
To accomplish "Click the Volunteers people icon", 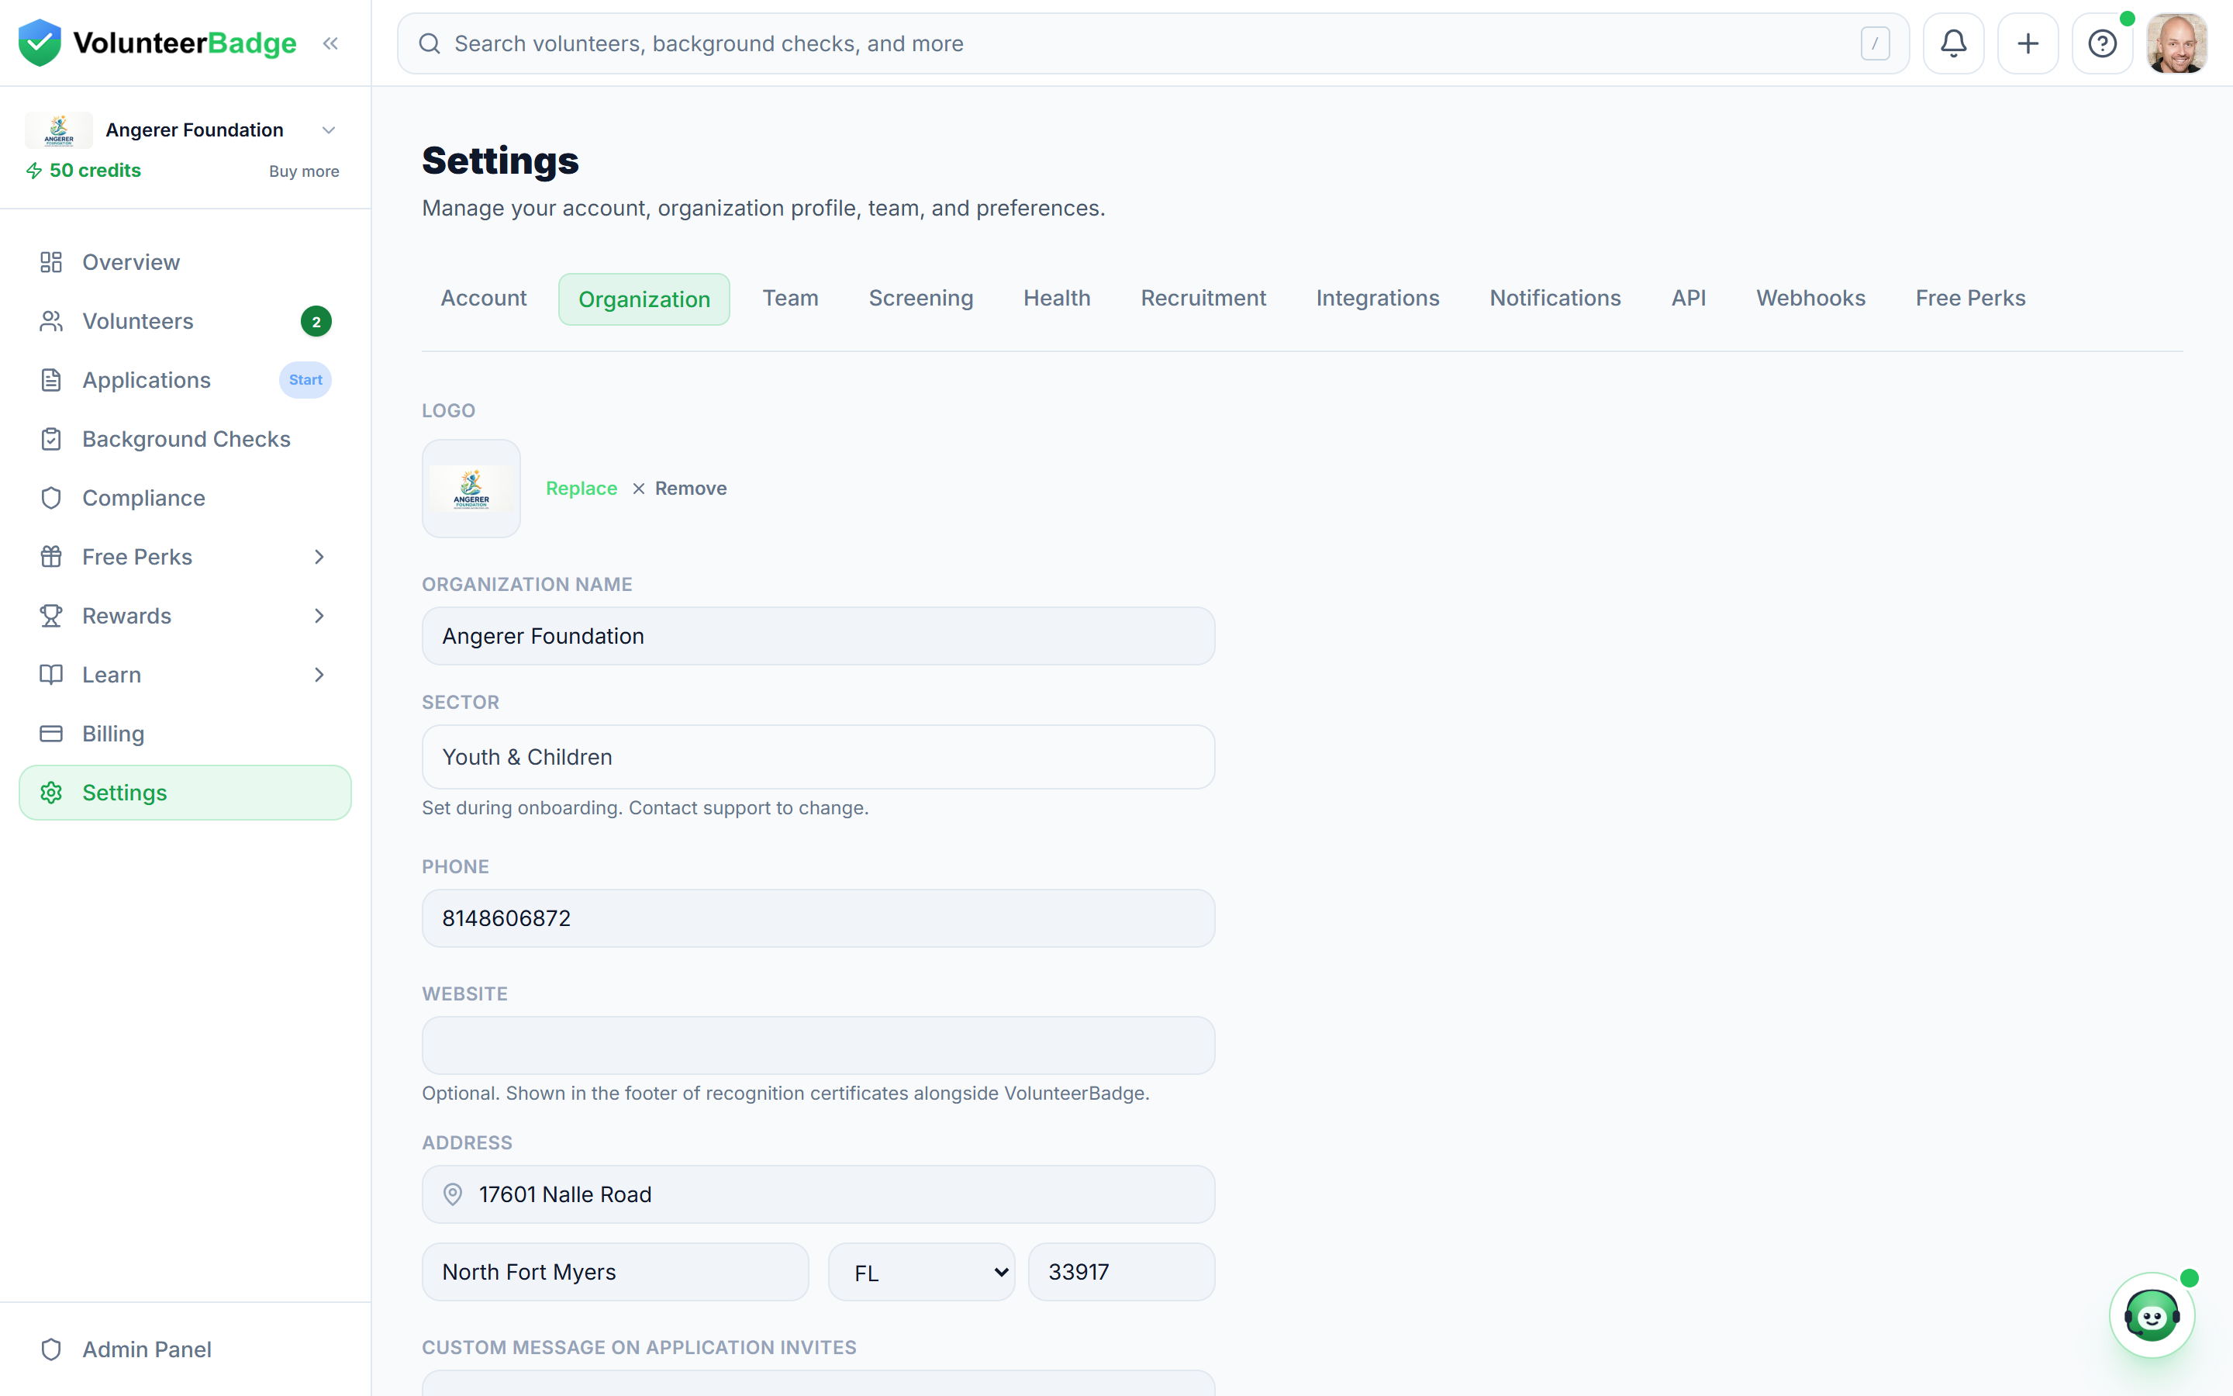I will pyautogui.click(x=50, y=321).
